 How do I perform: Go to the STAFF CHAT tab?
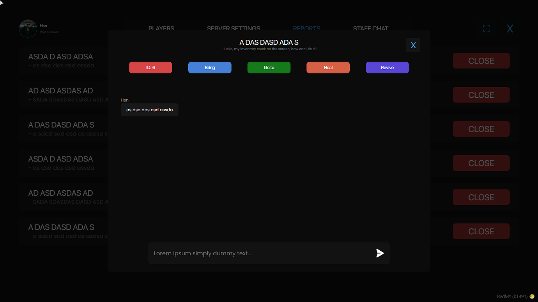coord(370,28)
